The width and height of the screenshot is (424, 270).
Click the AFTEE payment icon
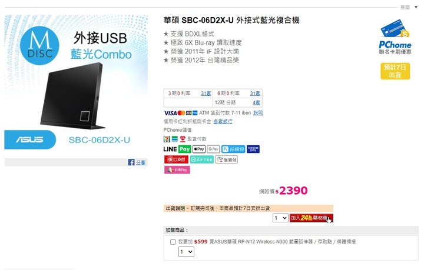[202, 159]
